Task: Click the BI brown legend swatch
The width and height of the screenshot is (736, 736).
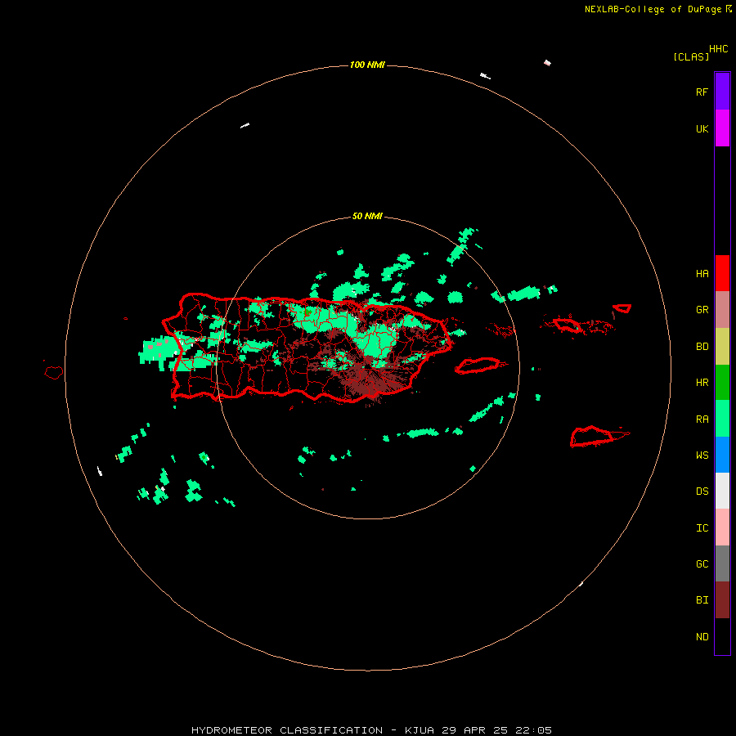Action: 722,600
